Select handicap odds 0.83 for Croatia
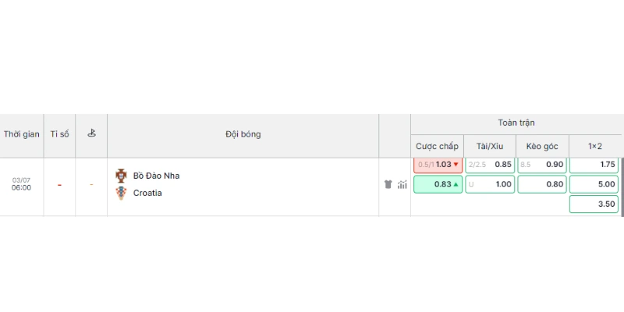The width and height of the screenshot is (624, 312). pos(438,184)
